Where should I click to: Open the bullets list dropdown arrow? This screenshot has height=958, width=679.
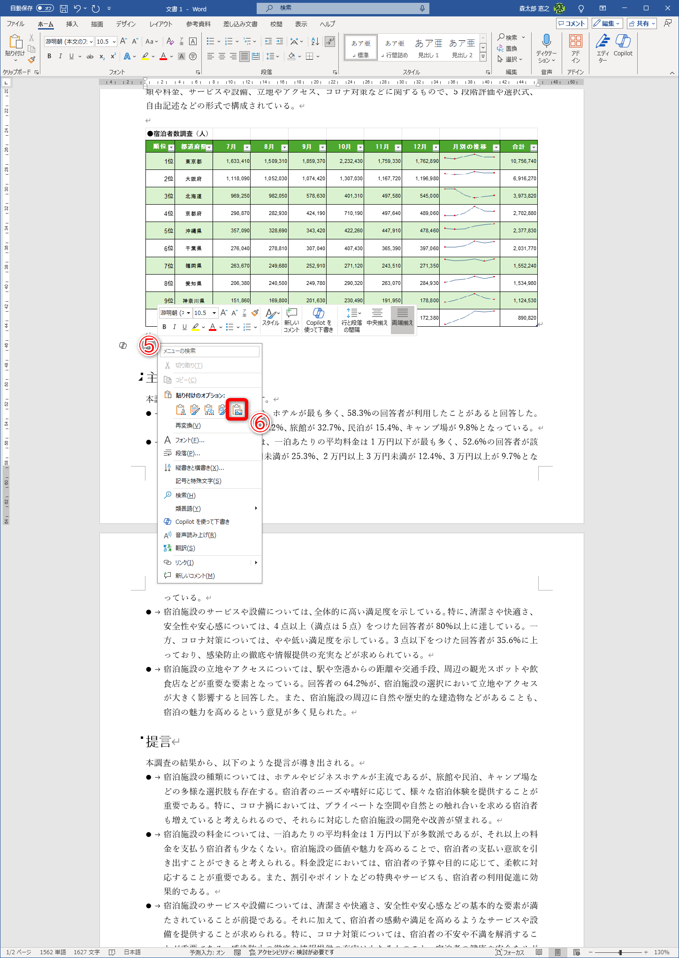(219, 41)
